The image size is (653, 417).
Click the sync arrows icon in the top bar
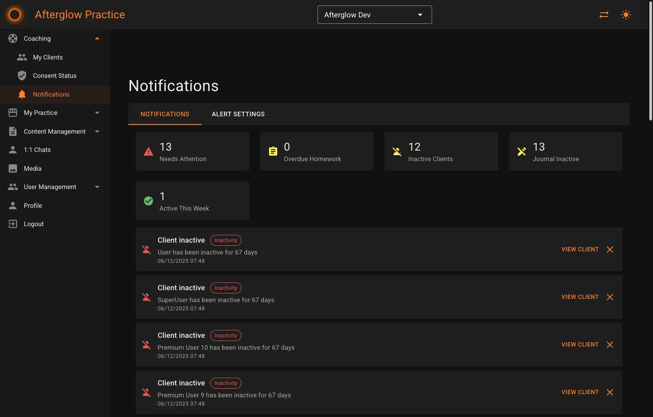pos(604,14)
